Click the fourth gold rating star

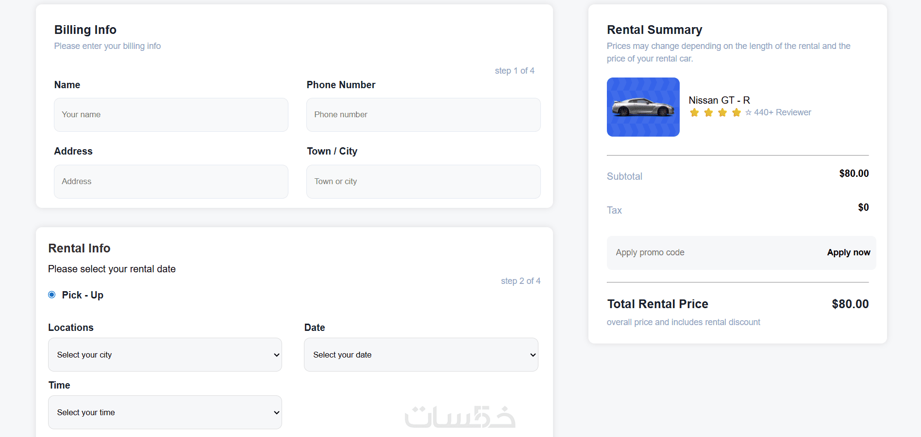click(737, 113)
